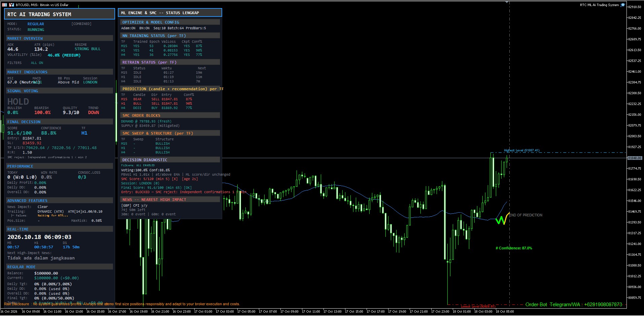Click the M15 retrain time 01:27
Viewport: 644px width, 316px height.
[x=169, y=73]
